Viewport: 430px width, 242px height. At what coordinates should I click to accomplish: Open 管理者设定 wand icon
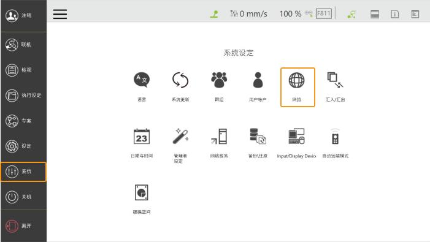click(x=180, y=137)
